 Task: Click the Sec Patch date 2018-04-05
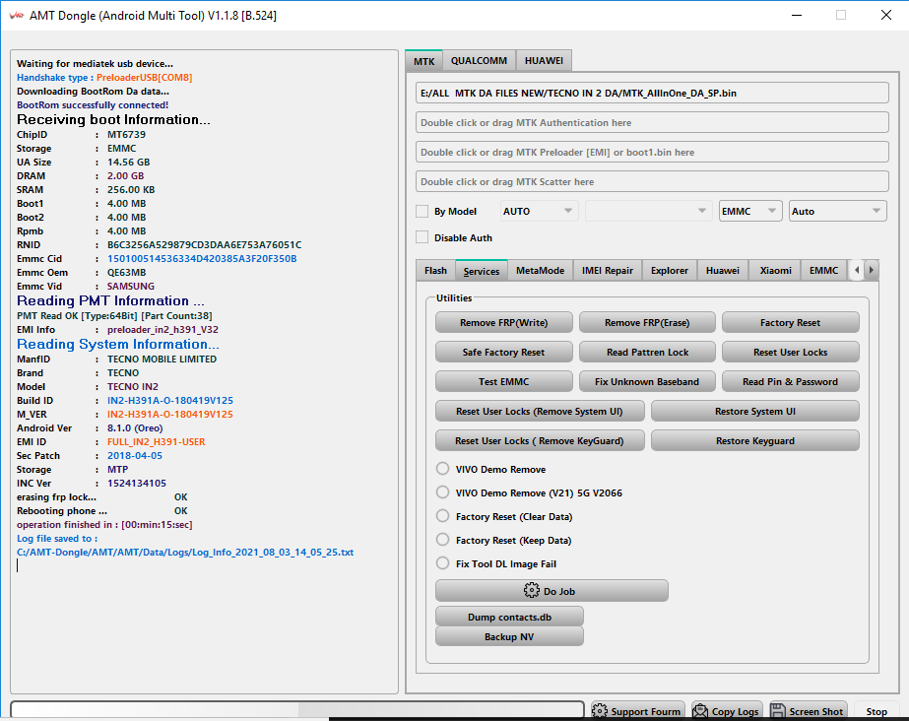tap(135, 456)
